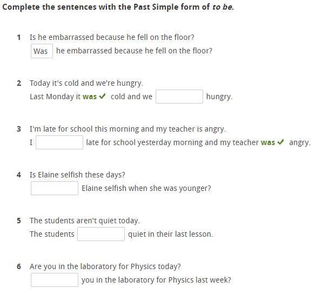This screenshot has width=315, height=302.
Task: Focus the blank field before 'hungry'
Action: [x=179, y=97]
